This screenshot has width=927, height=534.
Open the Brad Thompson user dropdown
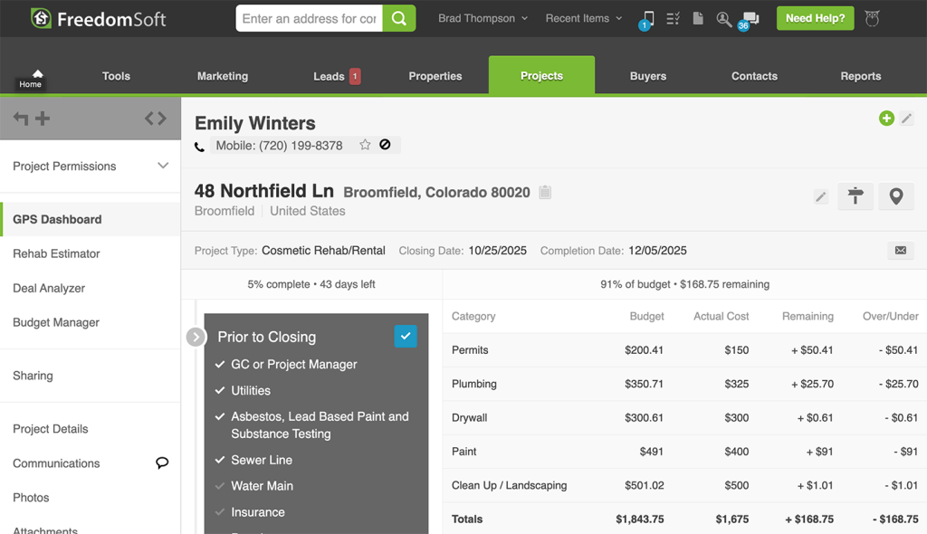pos(483,18)
